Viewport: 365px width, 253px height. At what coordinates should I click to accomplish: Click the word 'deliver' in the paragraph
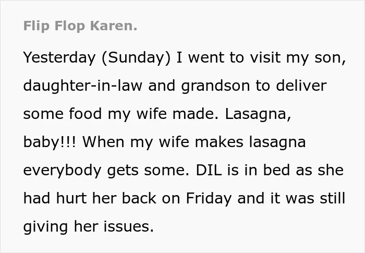pos(301,85)
